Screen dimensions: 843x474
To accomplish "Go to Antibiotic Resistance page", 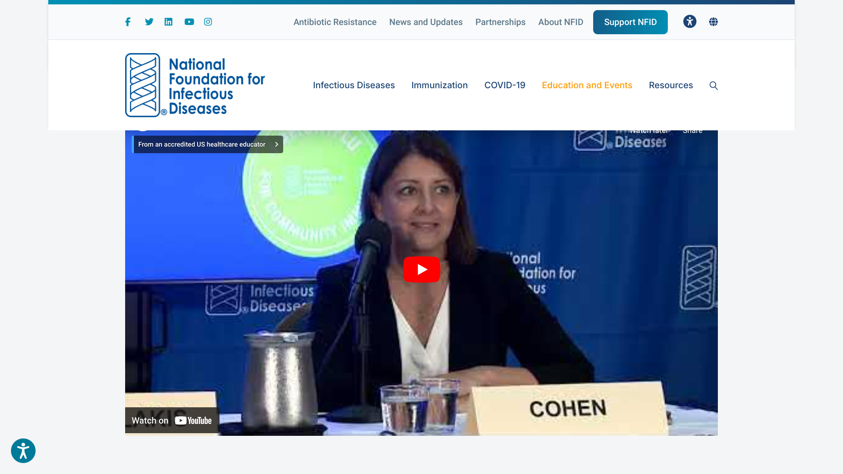I will click(x=335, y=22).
